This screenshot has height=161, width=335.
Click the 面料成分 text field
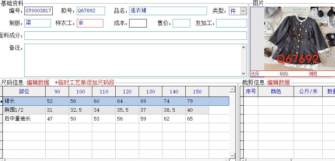click(x=135, y=36)
